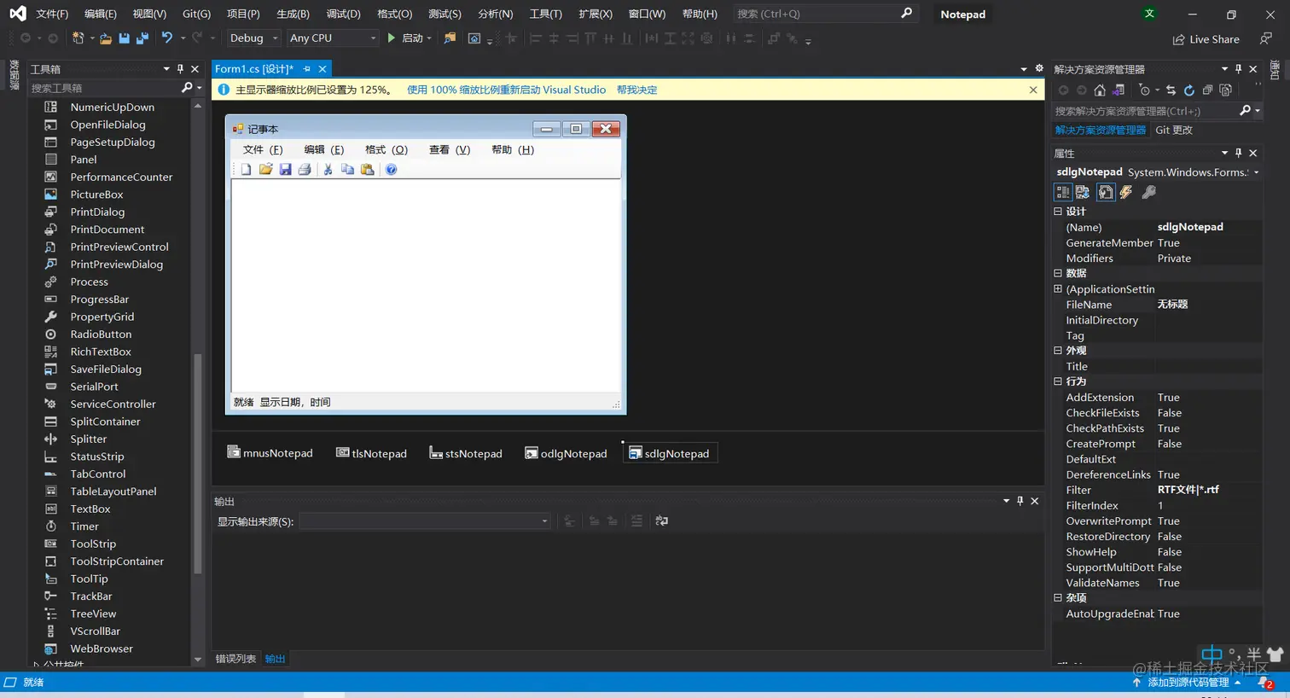Click Sync with Active Document arrows icon
Viewport: 1290px width, 698px height.
tap(1171, 90)
